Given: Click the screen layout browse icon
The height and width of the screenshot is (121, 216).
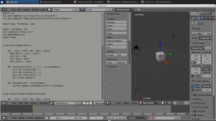Looking at the screenshot, I should pyautogui.click(x=50, y=10).
